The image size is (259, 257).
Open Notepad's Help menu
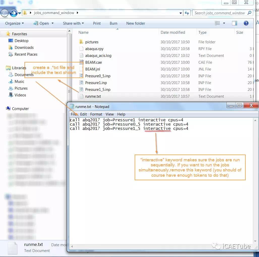tap(121, 114)
